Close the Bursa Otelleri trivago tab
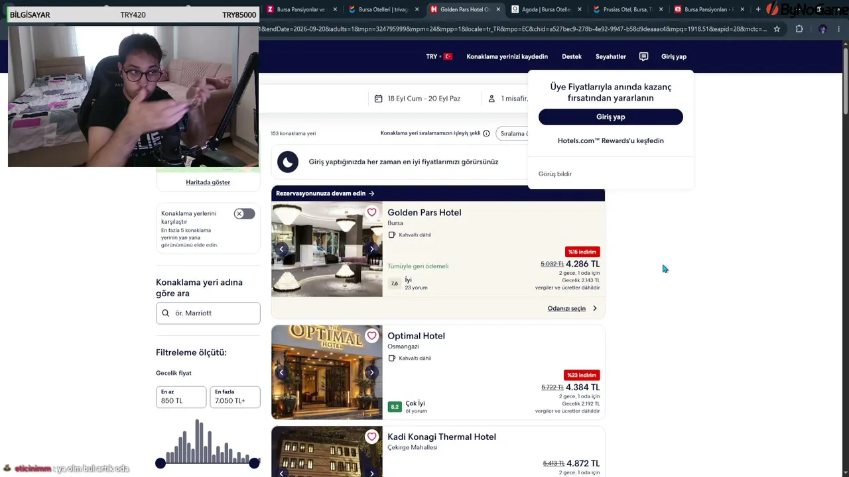The image size is (849, 477). tap(417, 9)
